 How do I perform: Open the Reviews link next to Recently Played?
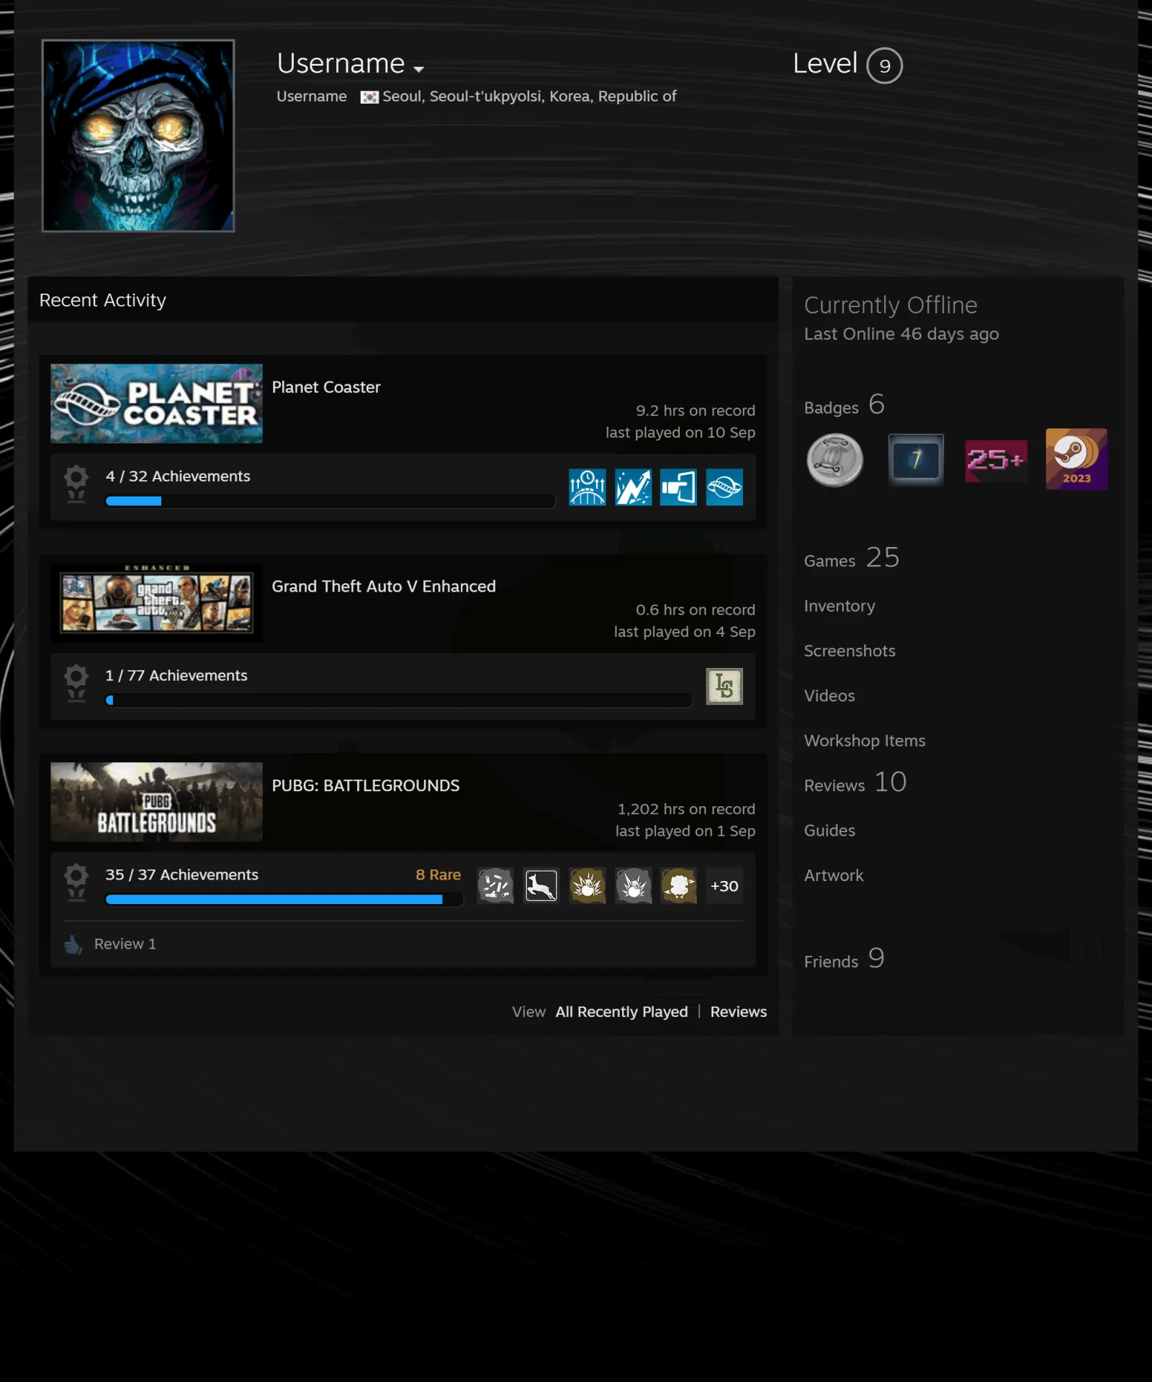pos(739,1011)
